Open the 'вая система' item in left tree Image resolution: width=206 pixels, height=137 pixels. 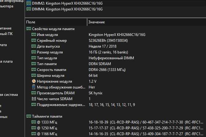(9, 95)
